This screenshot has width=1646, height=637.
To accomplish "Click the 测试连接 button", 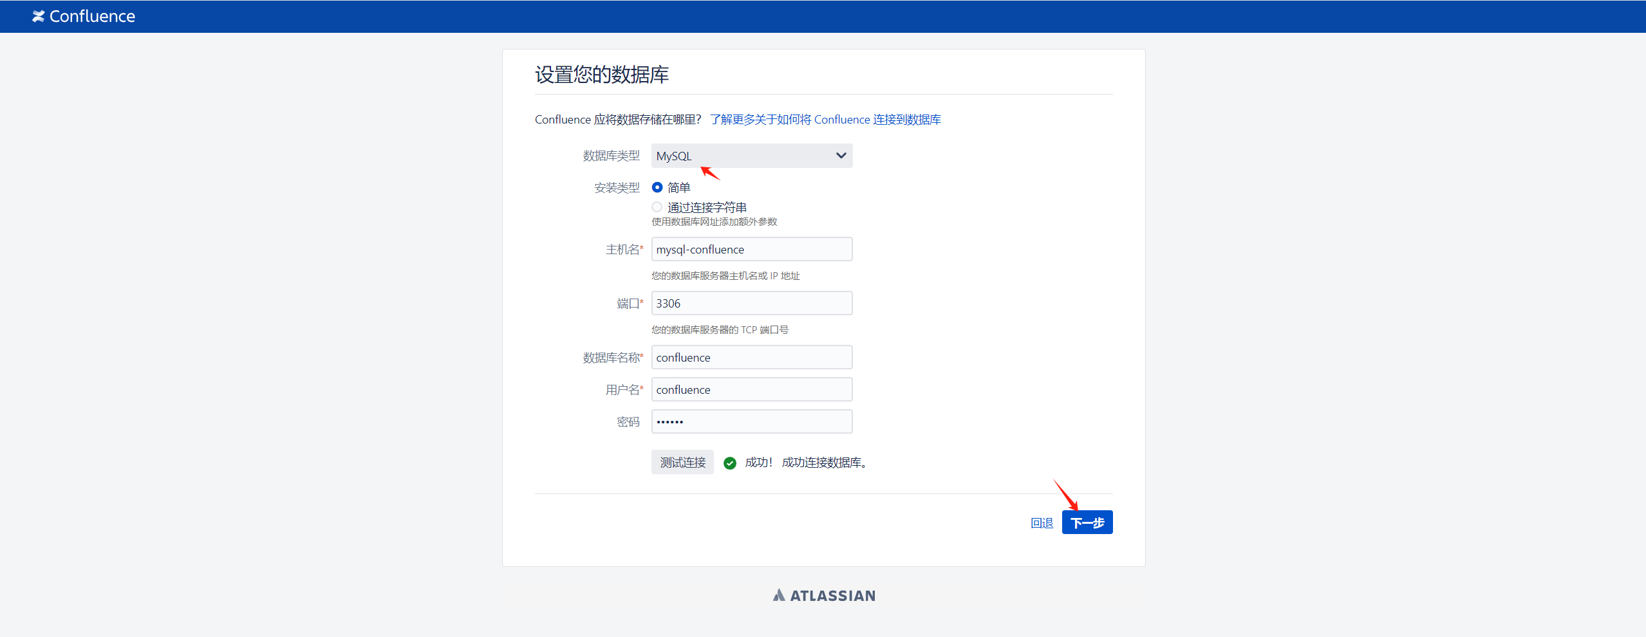I will pos(682,462).
